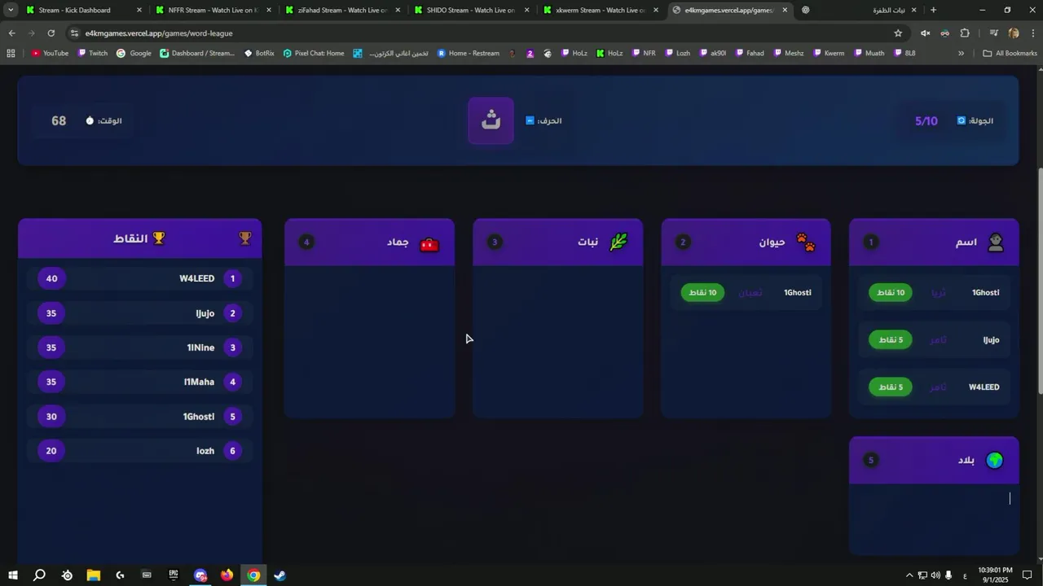This screenshot has width=1043, height=586.
Task: Open the Chrome three-dot menu
Action: (1032, 33)
